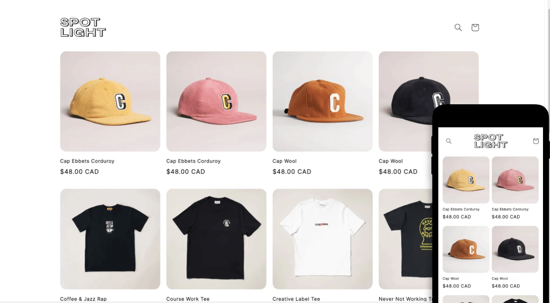Tap the mobile preview cart icon
Viewport: 550px width, 303px height.
click(x=535, y=141)
